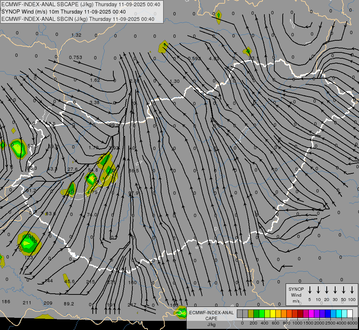
Task: Click the map value 0.592
Action: [x=194, y=58]
